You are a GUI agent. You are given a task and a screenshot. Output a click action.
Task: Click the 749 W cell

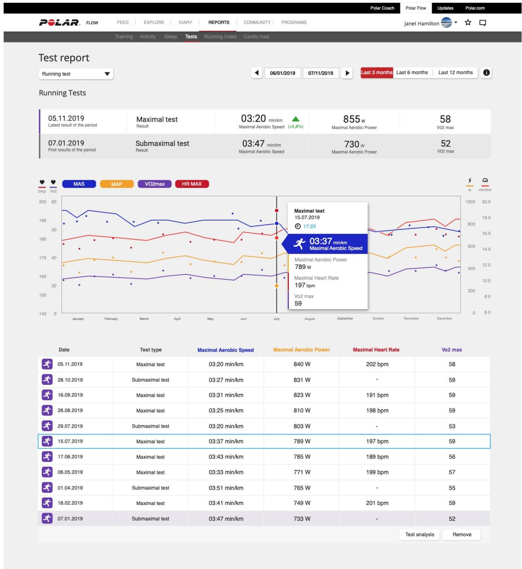(302, 503)
